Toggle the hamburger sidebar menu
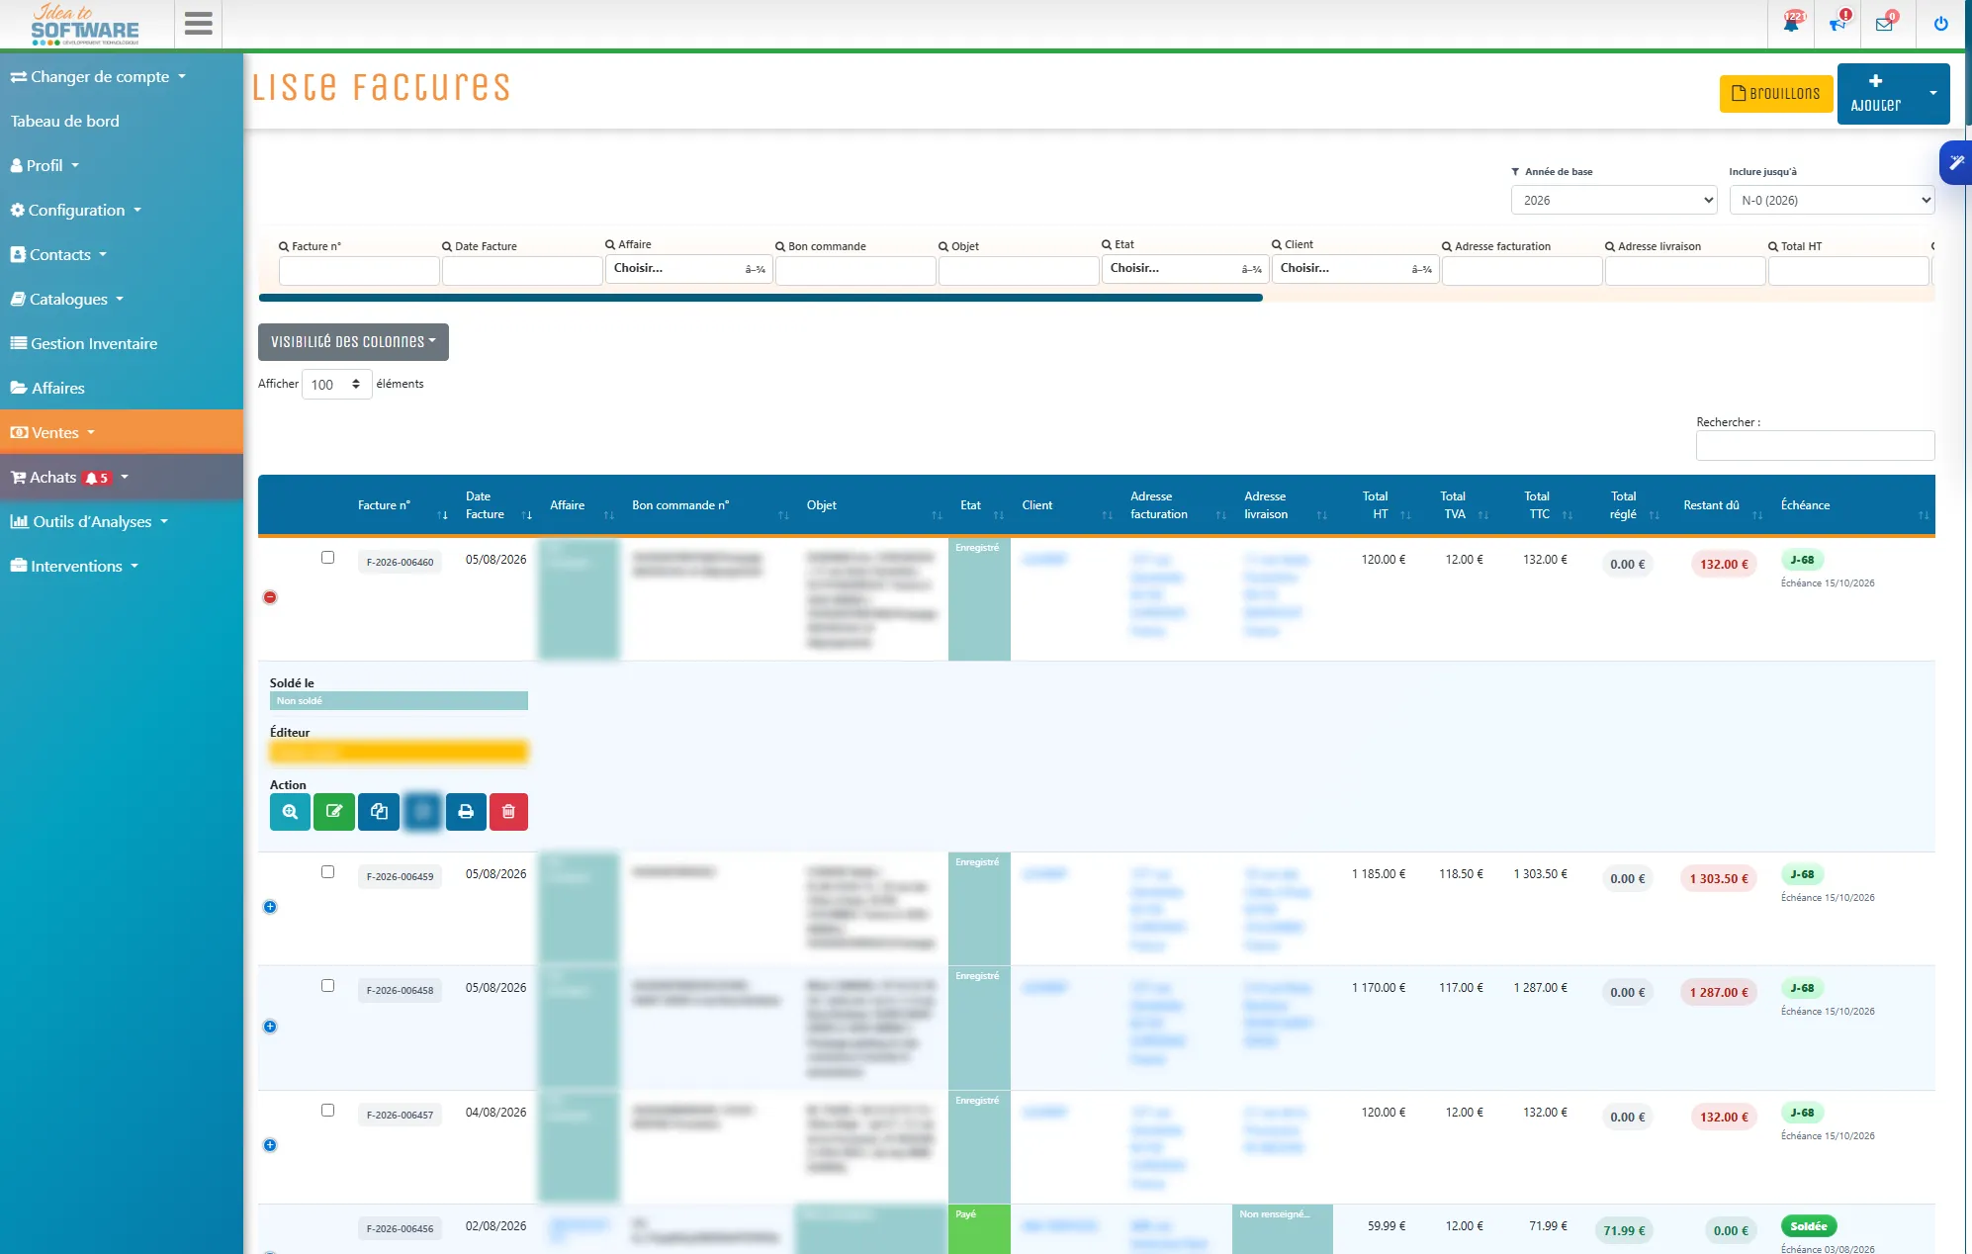This screenshot has height=1254, width=1972. pyautogui.click(x=199, y=24)
